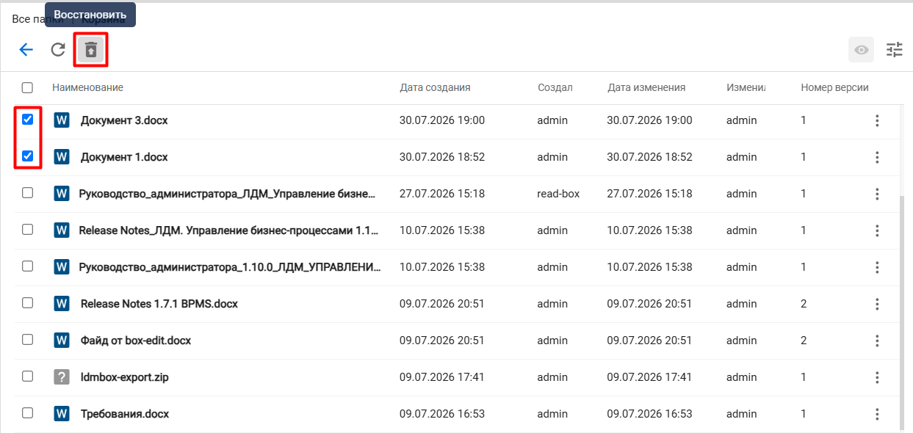
Task: Click Word icon of Release Notes_ЛДМ file
Action: pyautogui.click(x=62, y=230)
